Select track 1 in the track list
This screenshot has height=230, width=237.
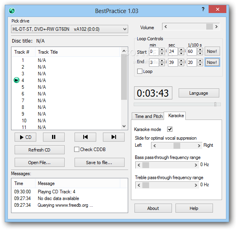pyautogui.click(x=66, y=60)
